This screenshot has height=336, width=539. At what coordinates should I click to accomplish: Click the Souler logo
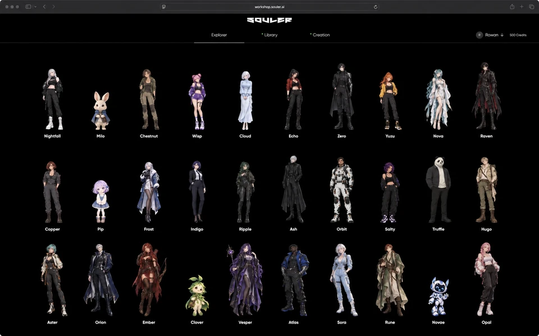(x=269, y=20)
